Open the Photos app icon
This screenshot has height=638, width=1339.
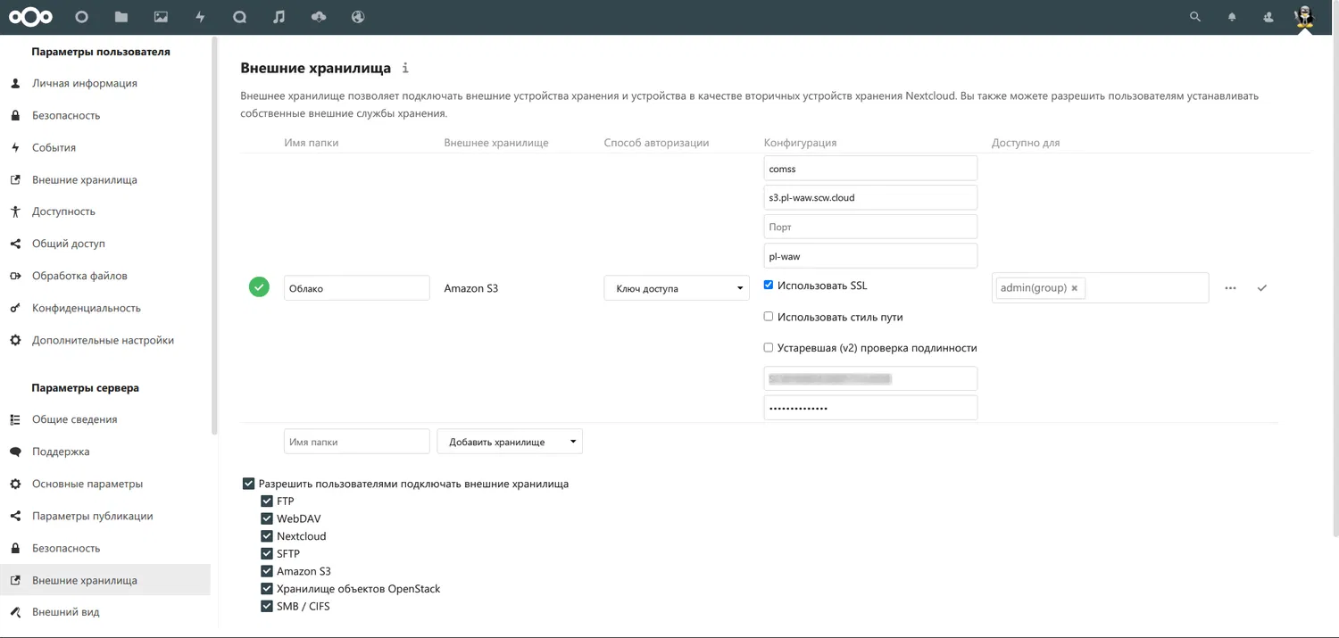click(161, 17)
